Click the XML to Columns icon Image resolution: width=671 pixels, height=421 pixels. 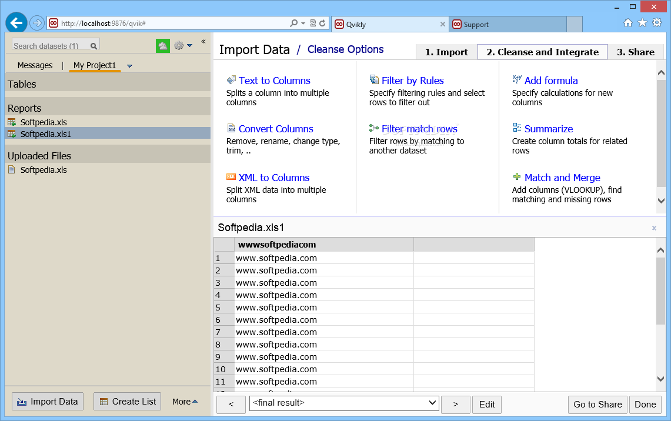coord(231,177)
